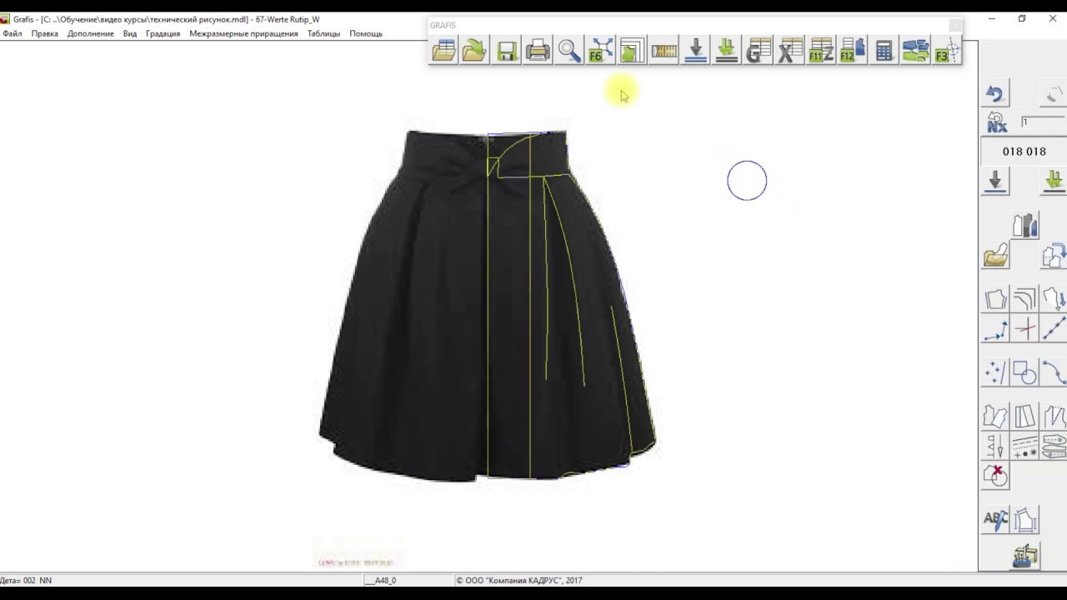Select the scattered points and line tool
This screenshot has height=600, width=1067.
click(x=995, y=372)
